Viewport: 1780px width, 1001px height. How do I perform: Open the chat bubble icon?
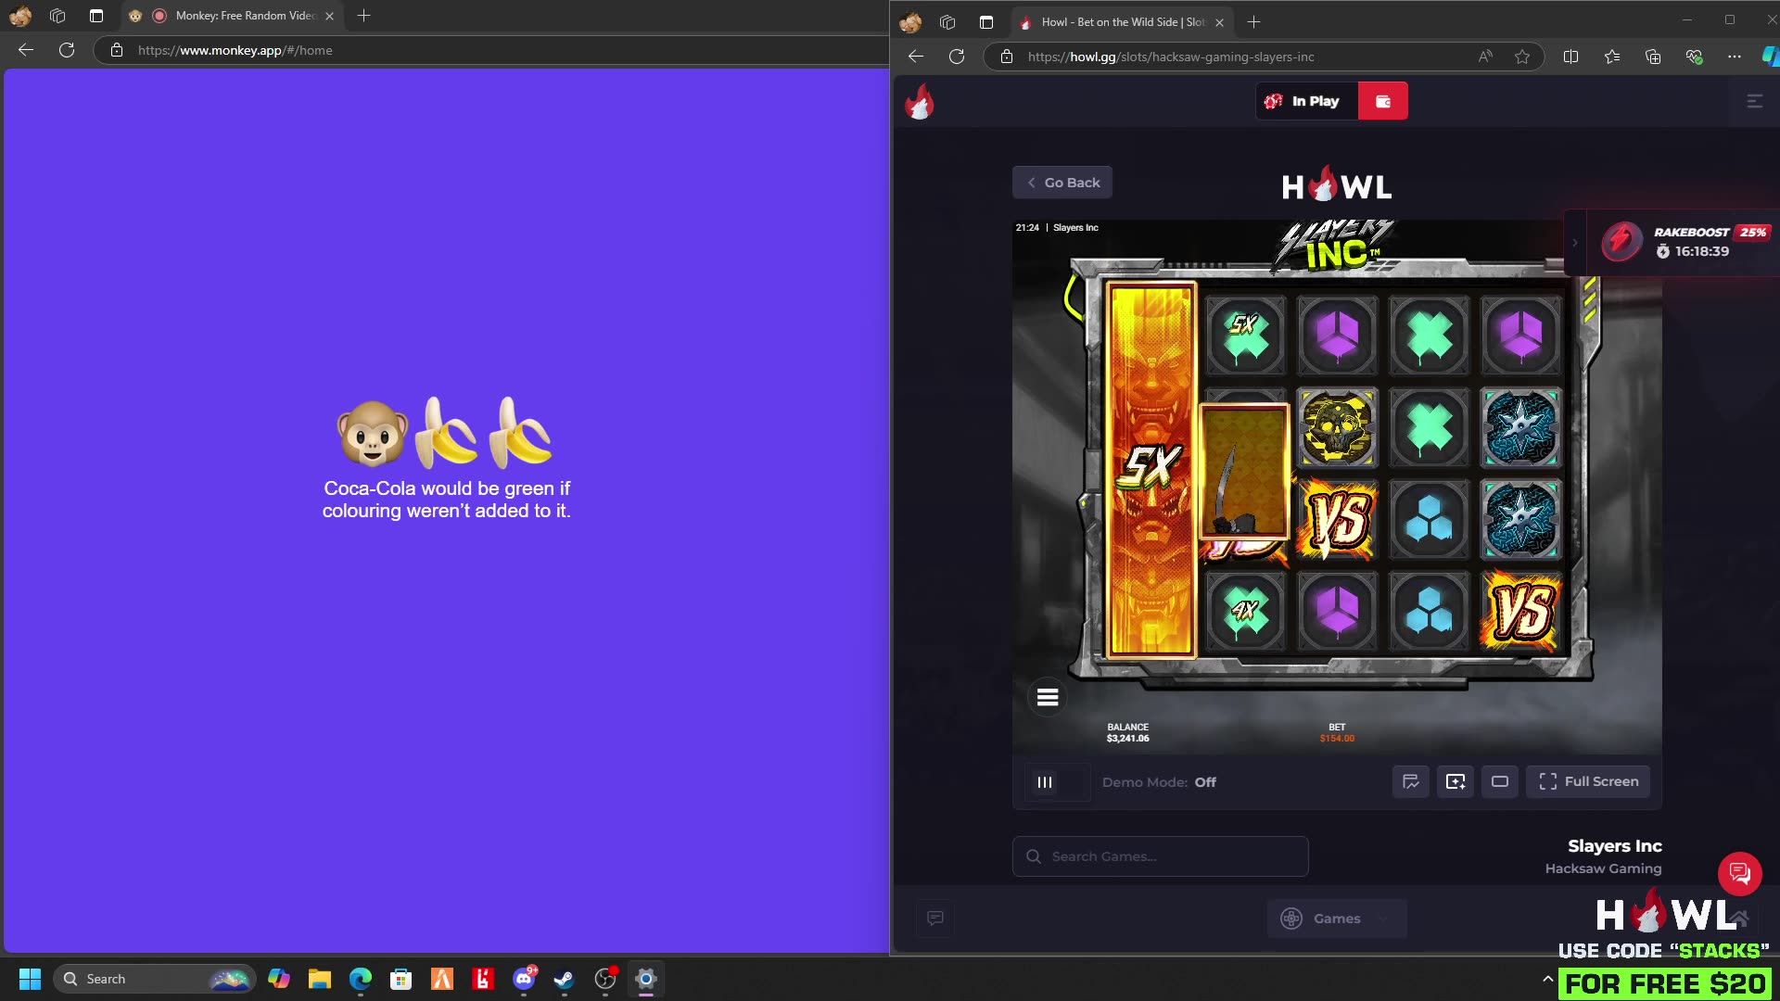(x=935, y=919)
